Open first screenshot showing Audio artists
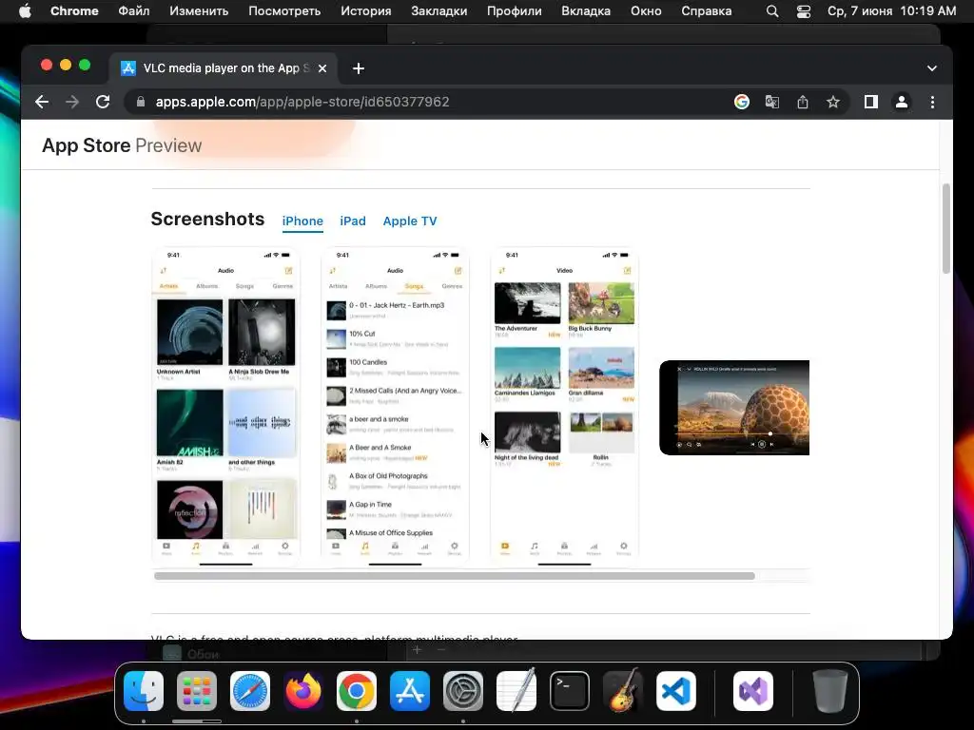974x730 pixels. coord(226,407)
